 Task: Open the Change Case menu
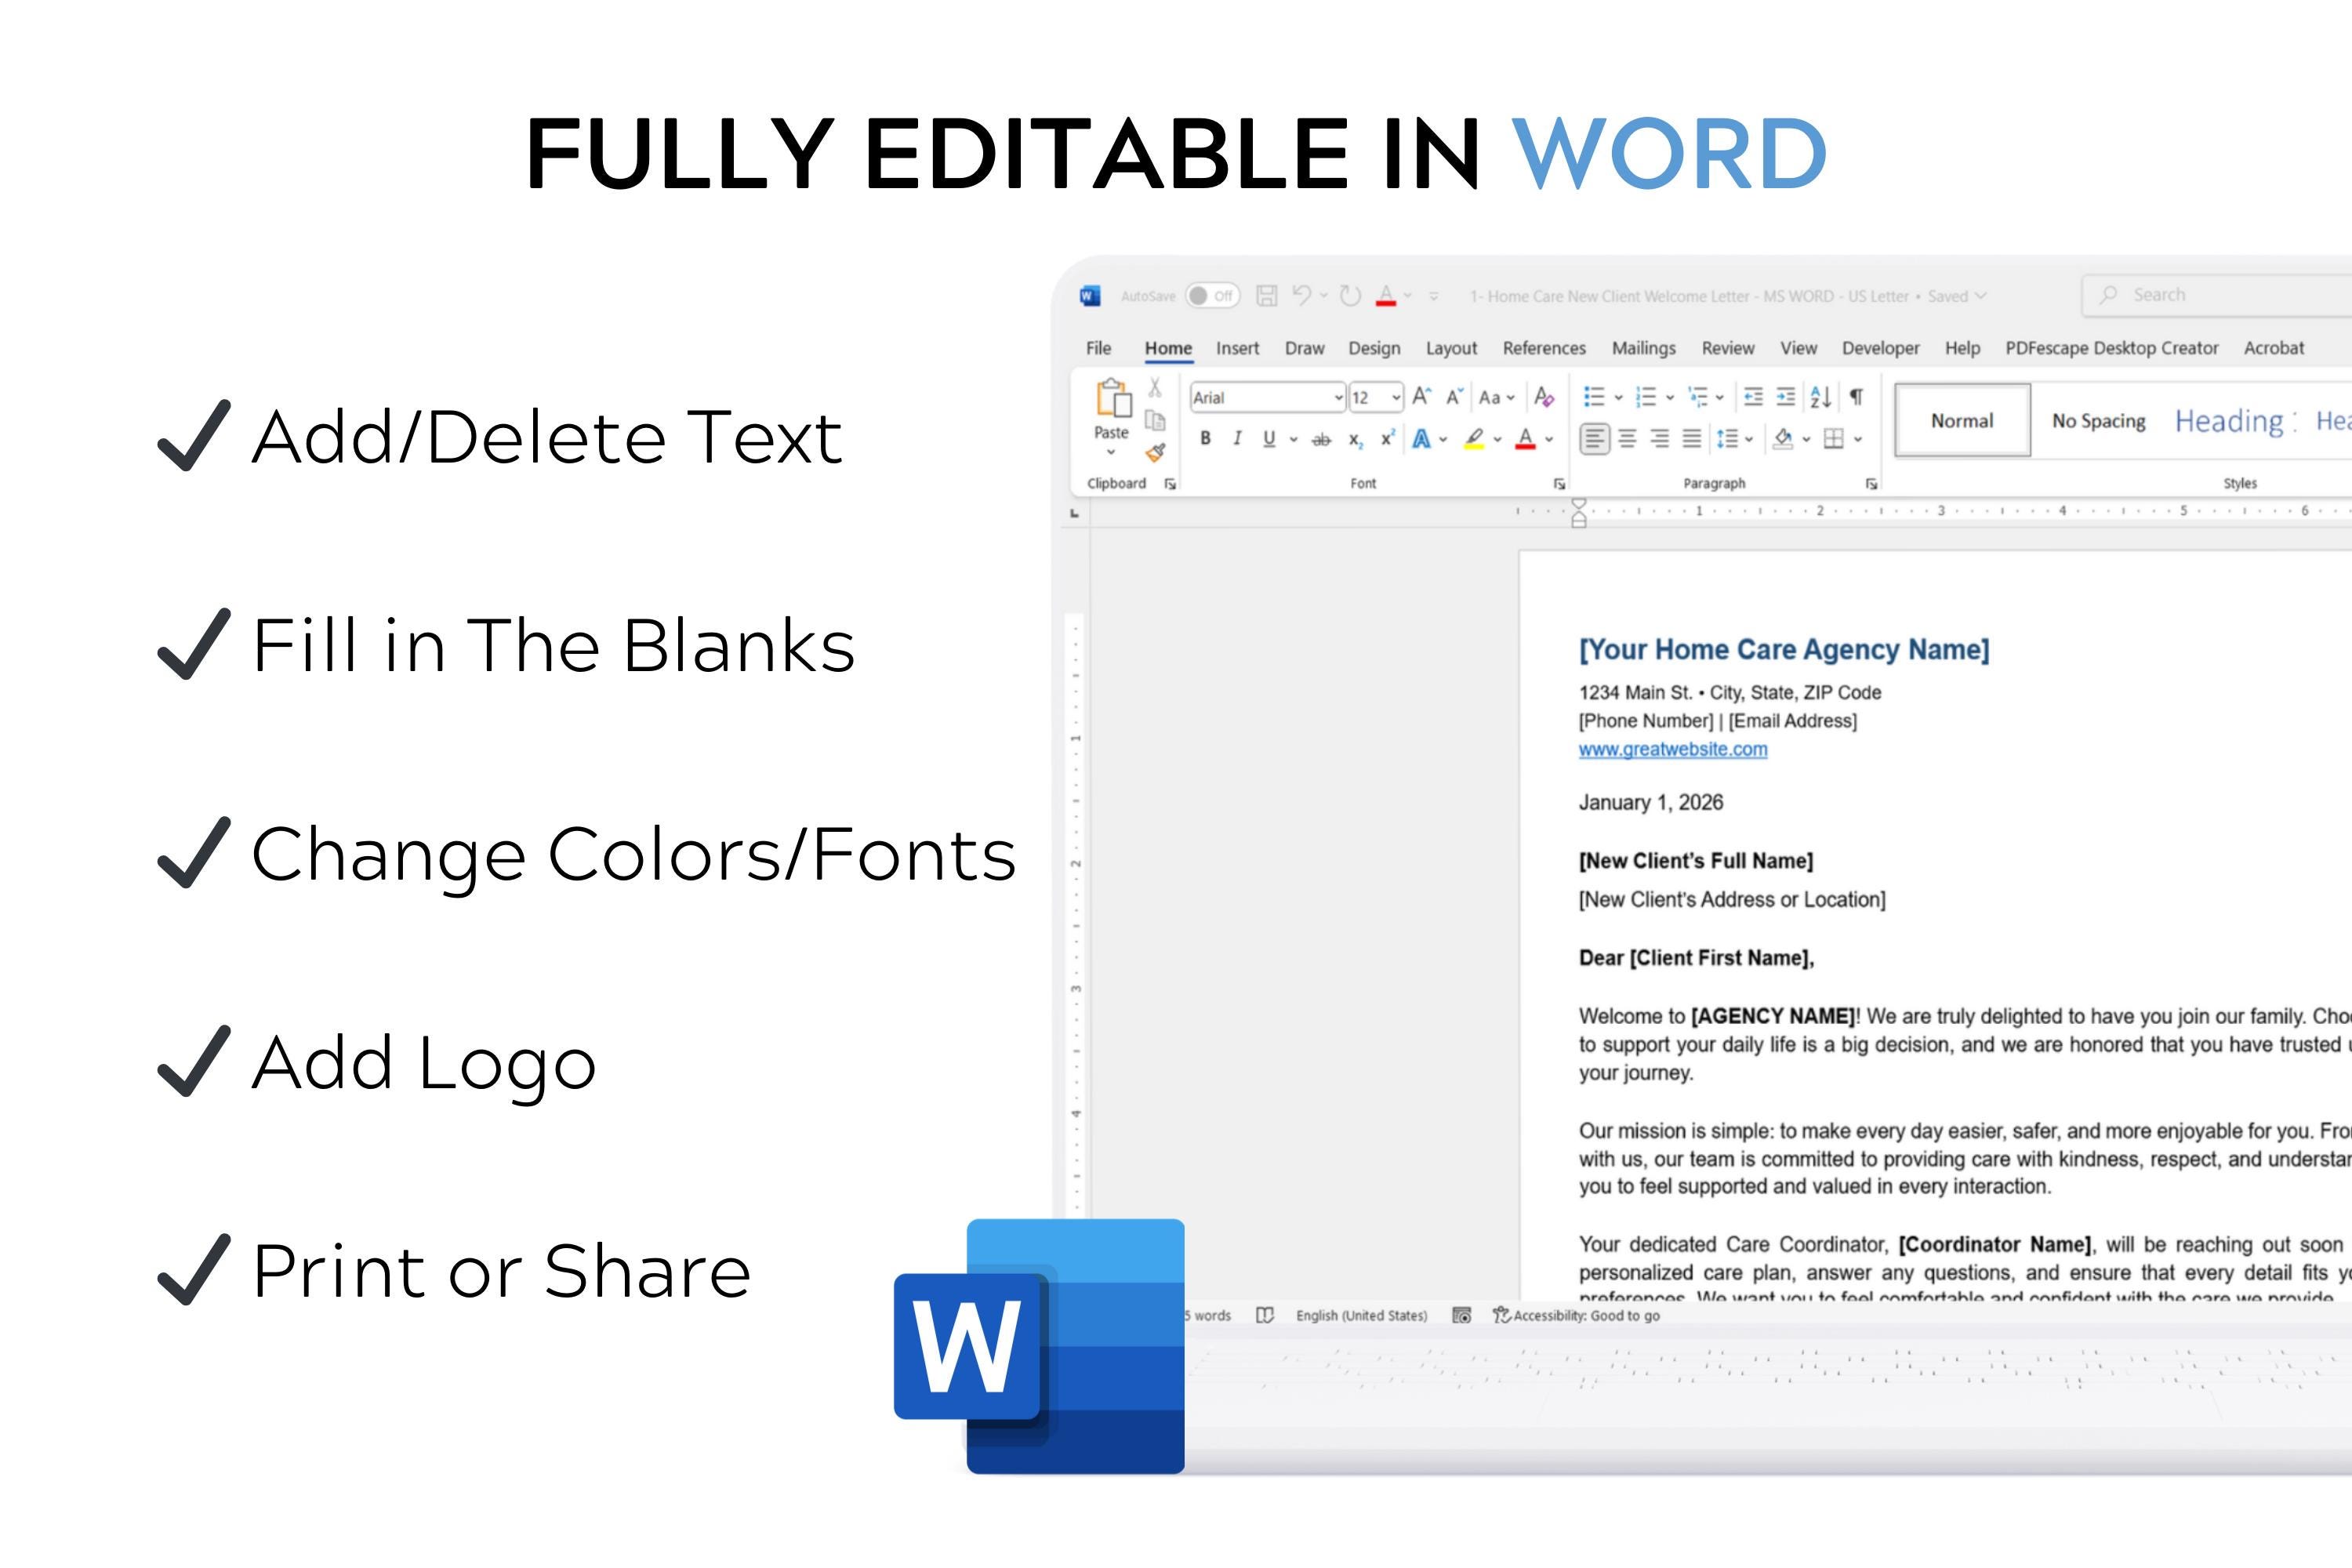[x=1496, y=397]
